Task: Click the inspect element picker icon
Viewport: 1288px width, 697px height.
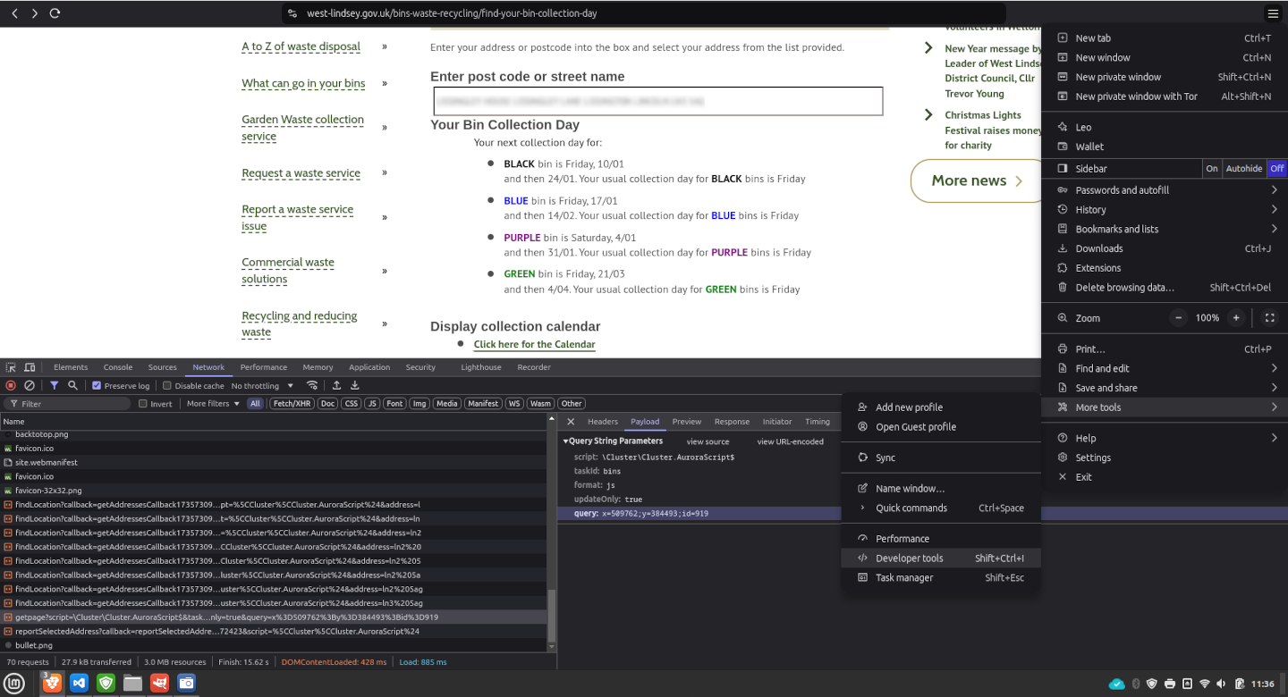Action: (x=11, y=367)
